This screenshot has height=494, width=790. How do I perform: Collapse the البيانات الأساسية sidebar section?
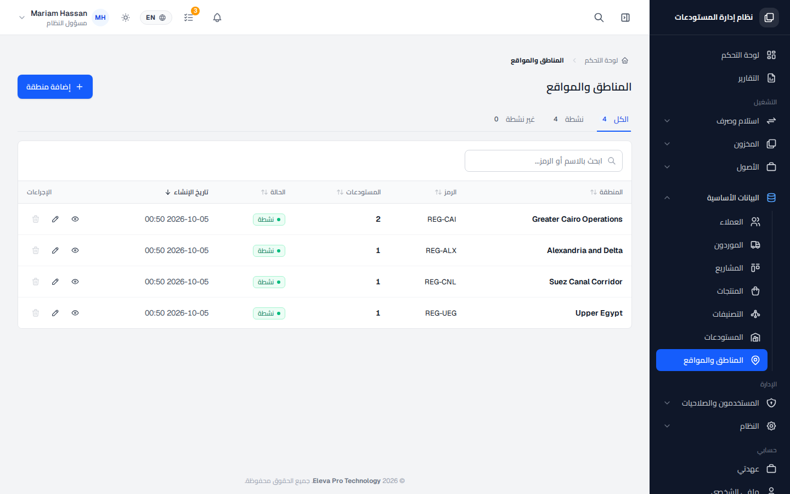pos(720,198)
